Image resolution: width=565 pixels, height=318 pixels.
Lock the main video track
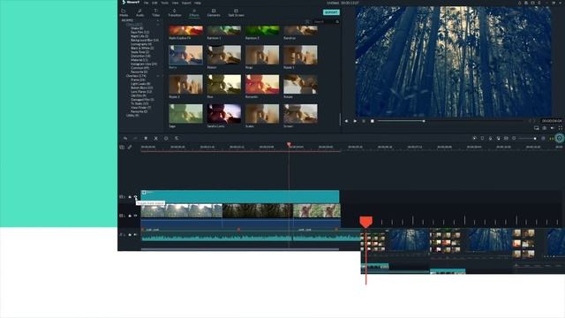pyautogui.click(x=130, y=216)
